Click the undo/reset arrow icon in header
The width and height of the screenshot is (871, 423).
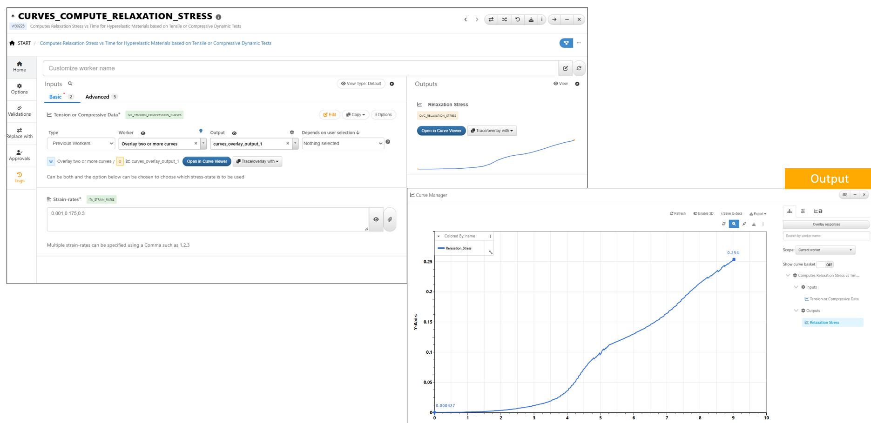coord(518,20)
